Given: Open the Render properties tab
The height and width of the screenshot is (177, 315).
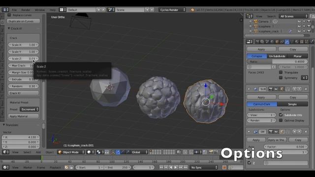Looking at the screenshot, I should point(257,42).
